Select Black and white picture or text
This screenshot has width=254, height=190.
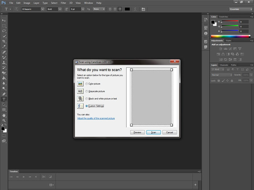coord(87,99)
